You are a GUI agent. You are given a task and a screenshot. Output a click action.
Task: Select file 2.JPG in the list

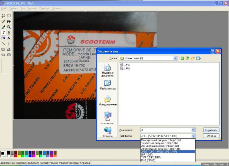(125, 68)
